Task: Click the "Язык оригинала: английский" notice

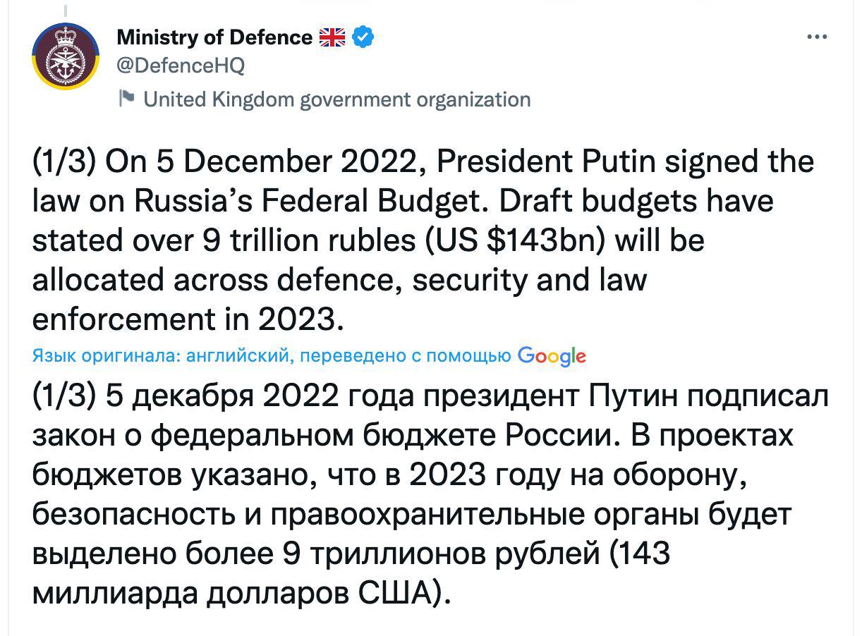Action: pyautogui.click(x=162, y=357)
